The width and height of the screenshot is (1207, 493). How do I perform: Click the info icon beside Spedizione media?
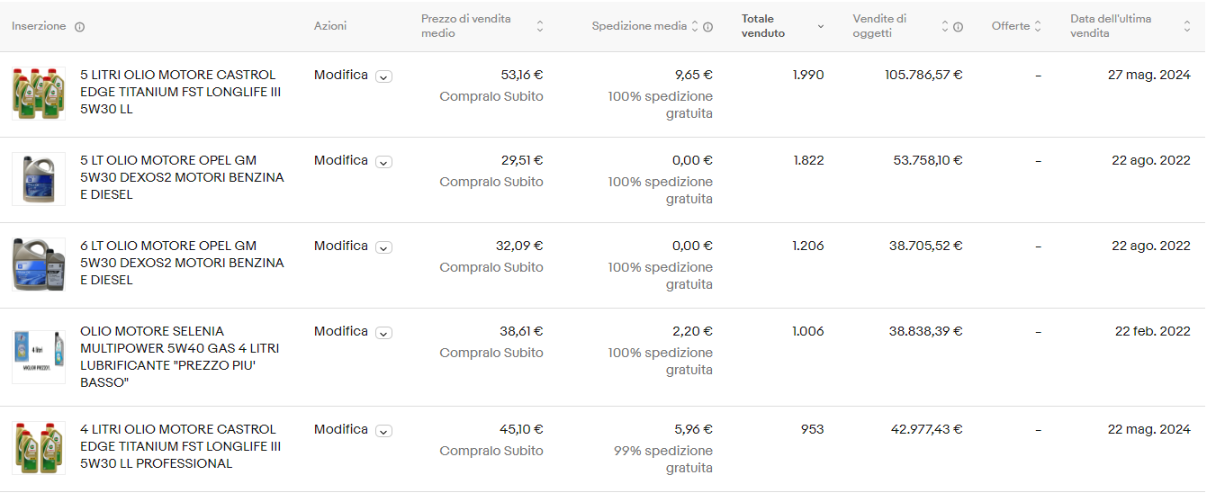708,27
